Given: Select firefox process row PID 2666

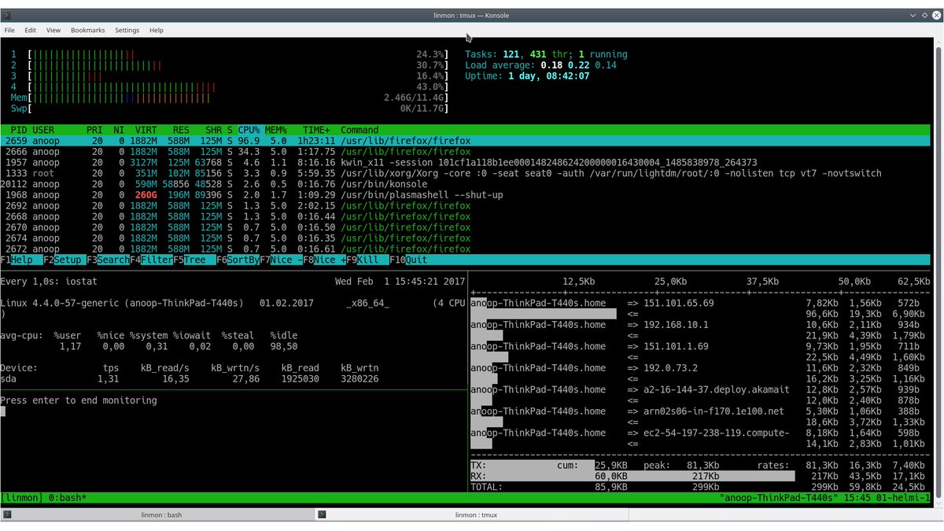Looking at the screenshot, I should pos(465,152).
